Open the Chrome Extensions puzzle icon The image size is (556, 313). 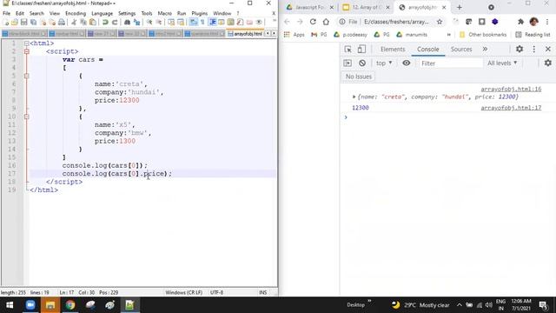click(x=520, y=22)
